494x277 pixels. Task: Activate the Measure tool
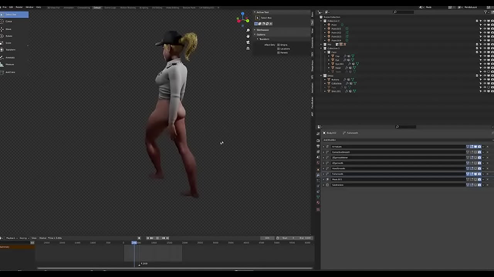coord(9,64)
